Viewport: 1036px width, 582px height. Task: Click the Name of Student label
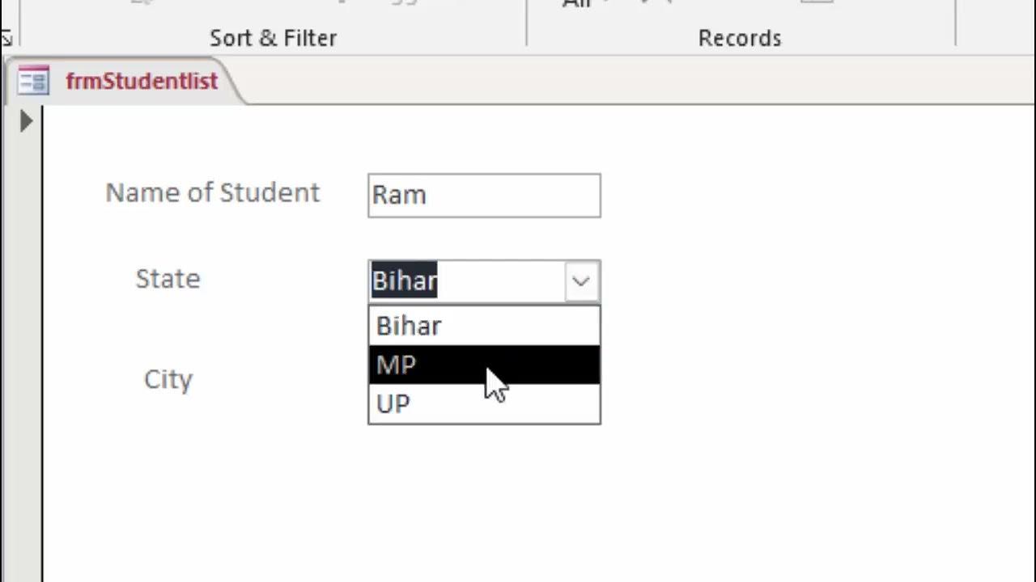pos(213,193)
